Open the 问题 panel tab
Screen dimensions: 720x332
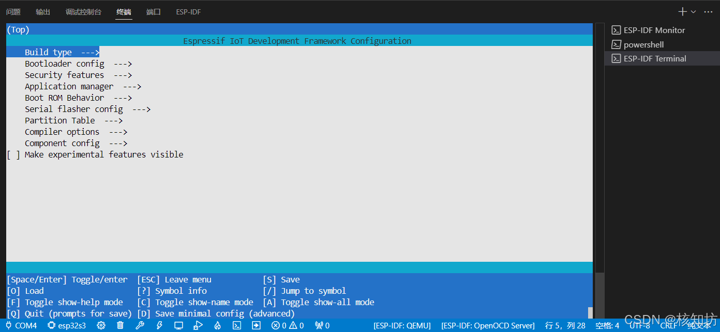tap(13, 12)
